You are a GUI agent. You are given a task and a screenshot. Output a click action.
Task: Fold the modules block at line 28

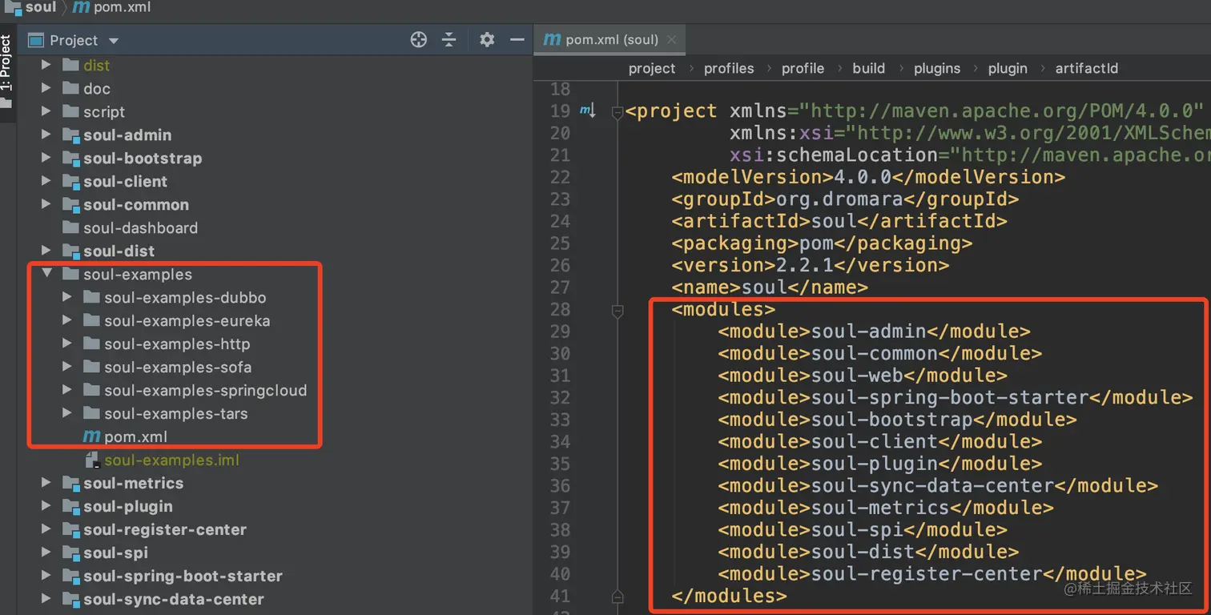(617, 310)
